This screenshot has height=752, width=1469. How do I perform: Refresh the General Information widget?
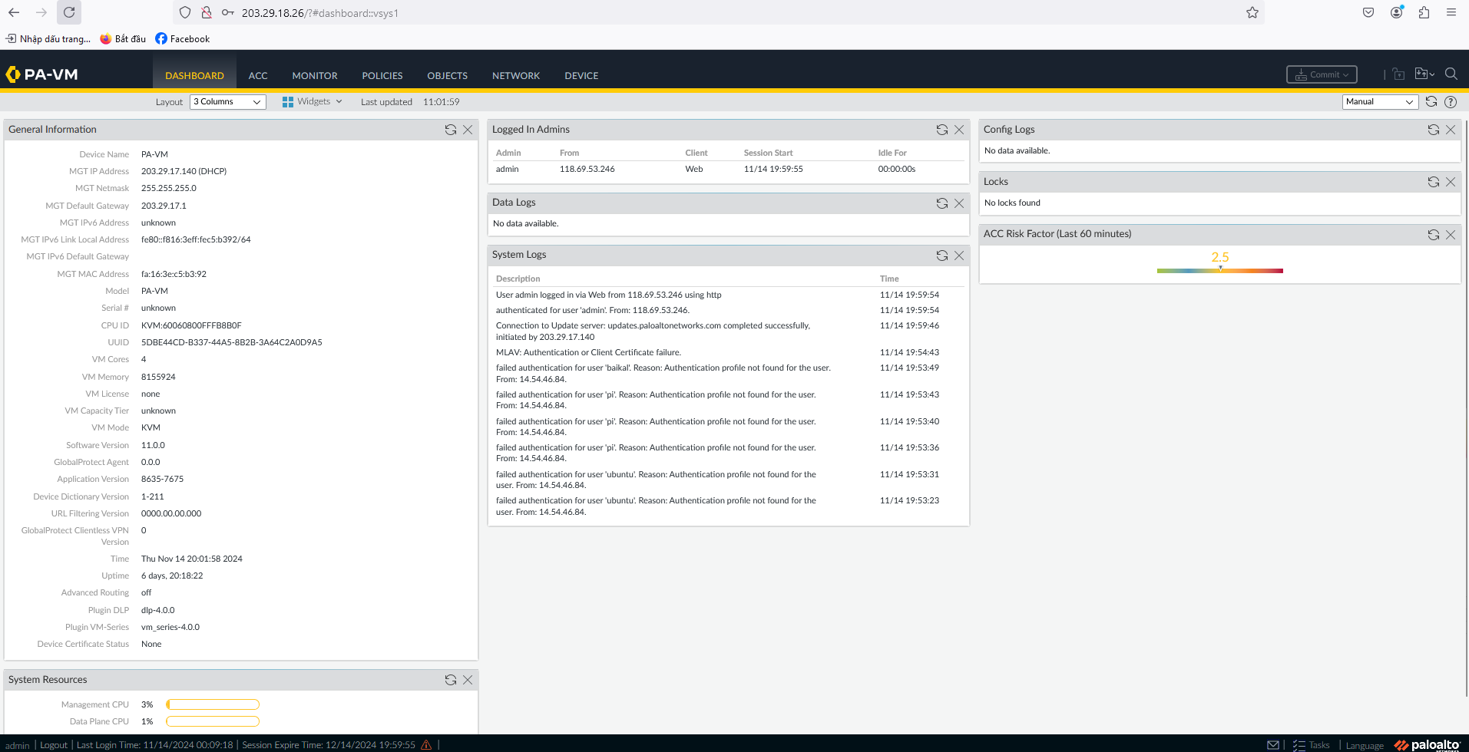pyautogui.click(x=451, y=130)
